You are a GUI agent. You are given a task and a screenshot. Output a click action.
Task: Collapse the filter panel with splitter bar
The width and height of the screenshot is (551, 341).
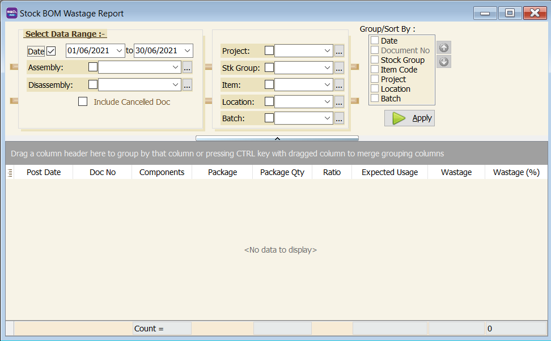[277, 138]
